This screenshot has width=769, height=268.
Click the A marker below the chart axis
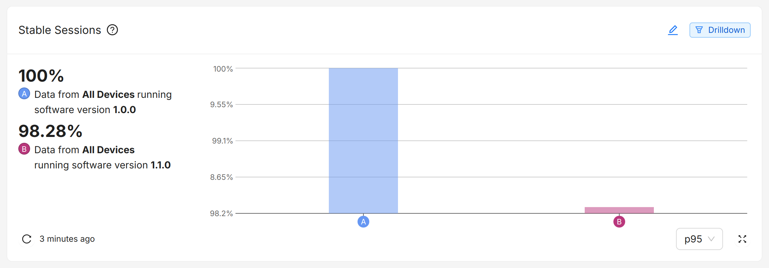(363, 222)
